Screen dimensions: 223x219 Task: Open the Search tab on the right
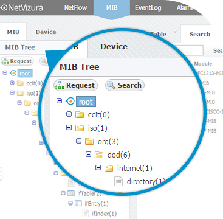coord(200,34)
